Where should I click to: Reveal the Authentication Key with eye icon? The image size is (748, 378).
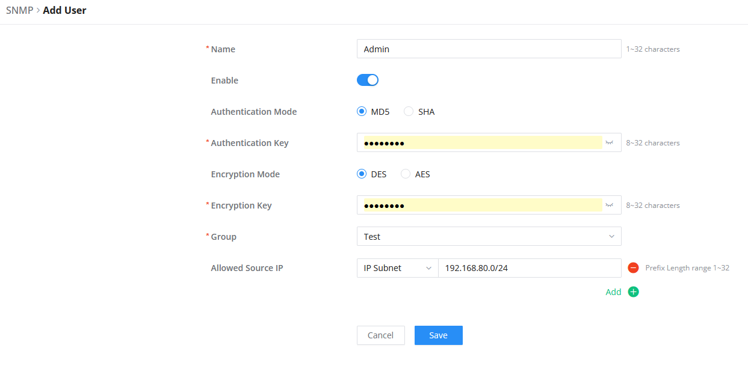(610, 142)
